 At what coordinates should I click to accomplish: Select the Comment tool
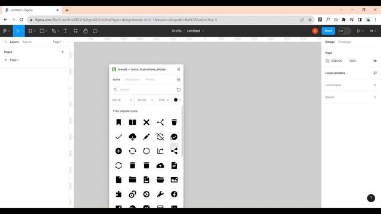(x=95, y=31)
